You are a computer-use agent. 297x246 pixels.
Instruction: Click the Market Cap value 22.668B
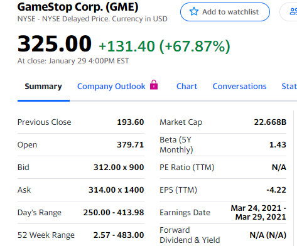pyautogui.click(x=270, y=122)
